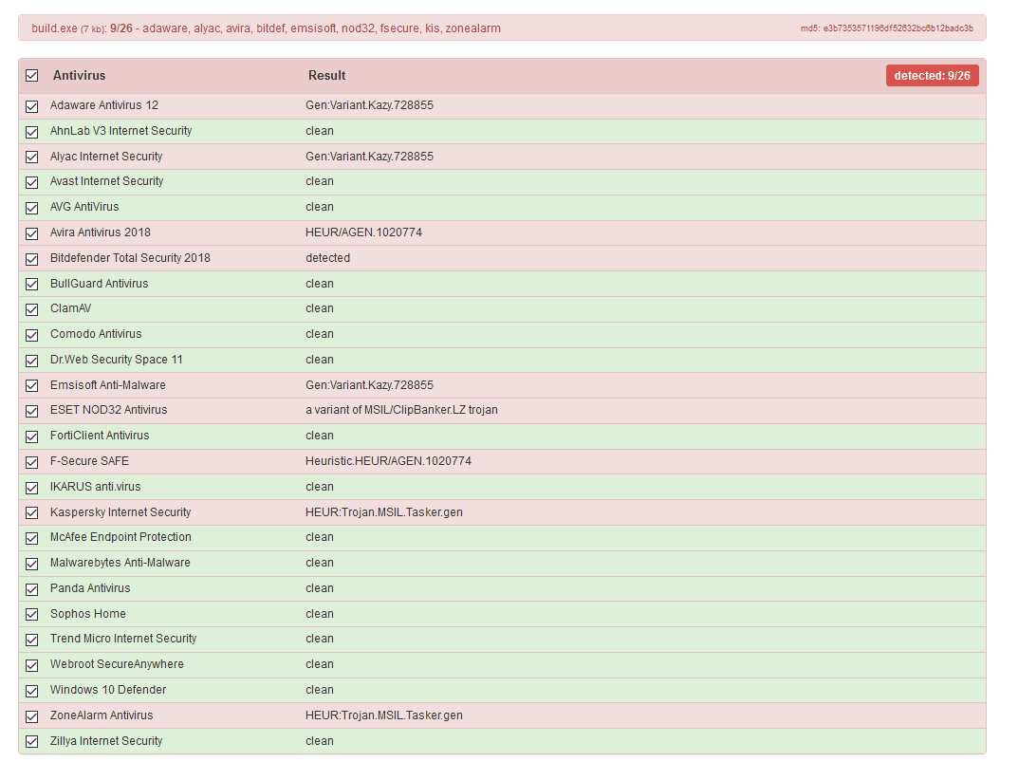Toggle the McAfee Endpoint Protection checkbox

(32, 538)
